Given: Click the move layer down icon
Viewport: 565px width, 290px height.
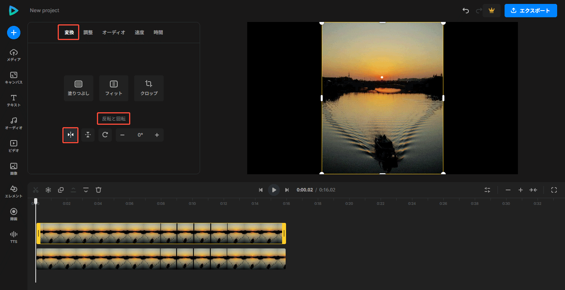Looking at the screenshot, I should (86, 190).
